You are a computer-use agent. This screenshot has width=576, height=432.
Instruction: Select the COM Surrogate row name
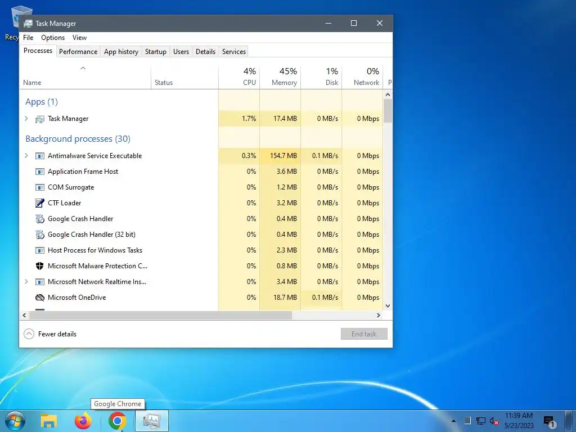(71, 187)
